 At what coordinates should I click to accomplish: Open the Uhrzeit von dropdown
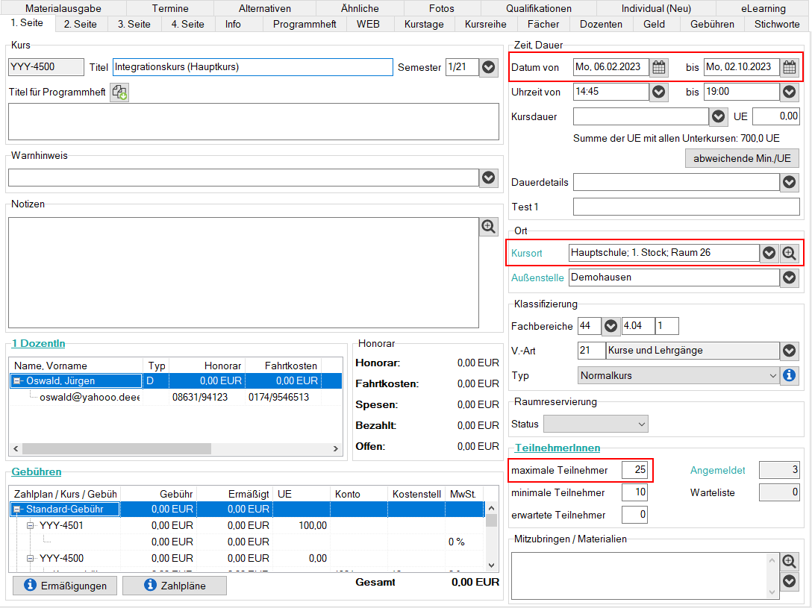click(x=659, y=92)
